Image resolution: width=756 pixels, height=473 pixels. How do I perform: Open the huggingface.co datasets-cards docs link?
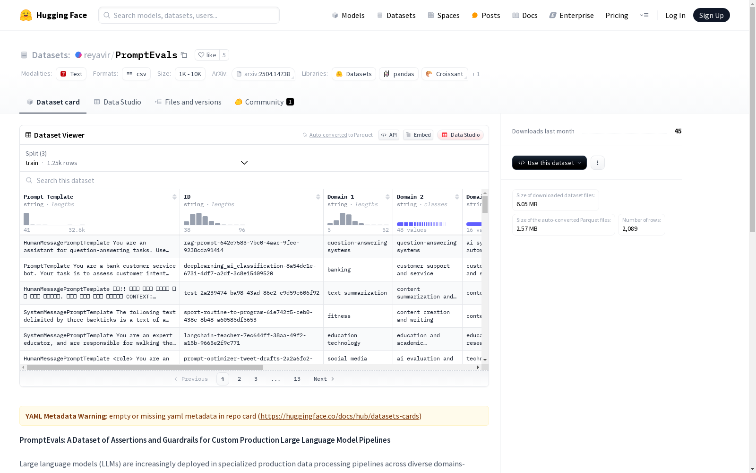[340, 416]
